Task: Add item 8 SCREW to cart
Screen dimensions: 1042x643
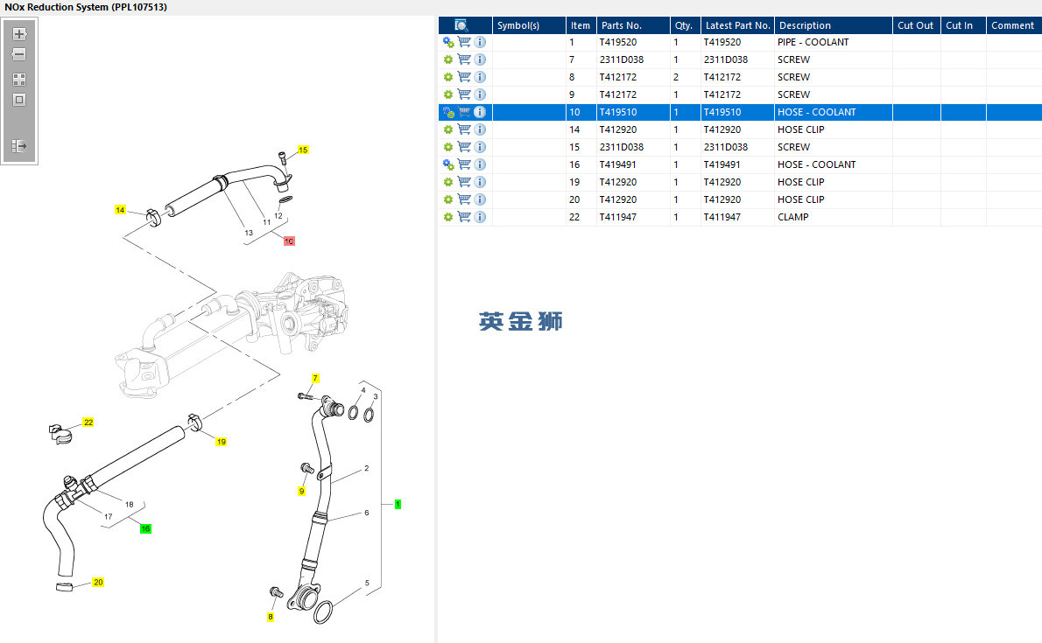Action: [464, 77]
